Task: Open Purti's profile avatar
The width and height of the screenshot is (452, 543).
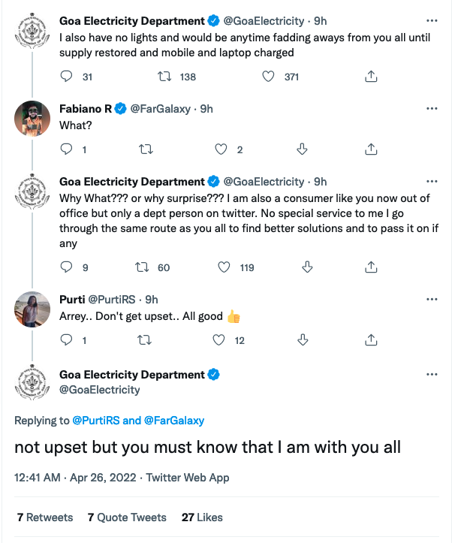Action: click(x=33, y=309)
